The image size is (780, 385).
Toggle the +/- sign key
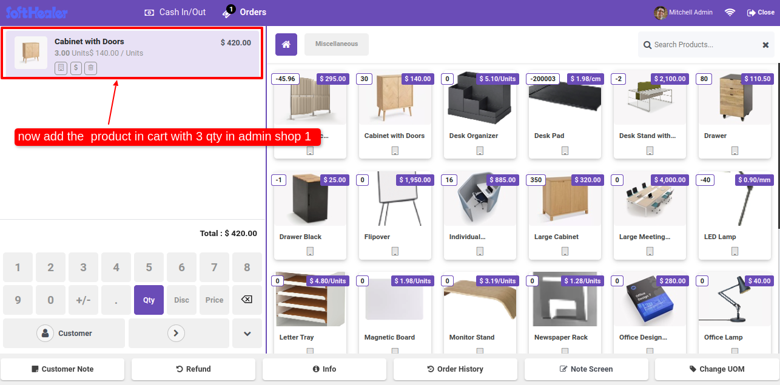pyautogui.click(x=83, y=300)
